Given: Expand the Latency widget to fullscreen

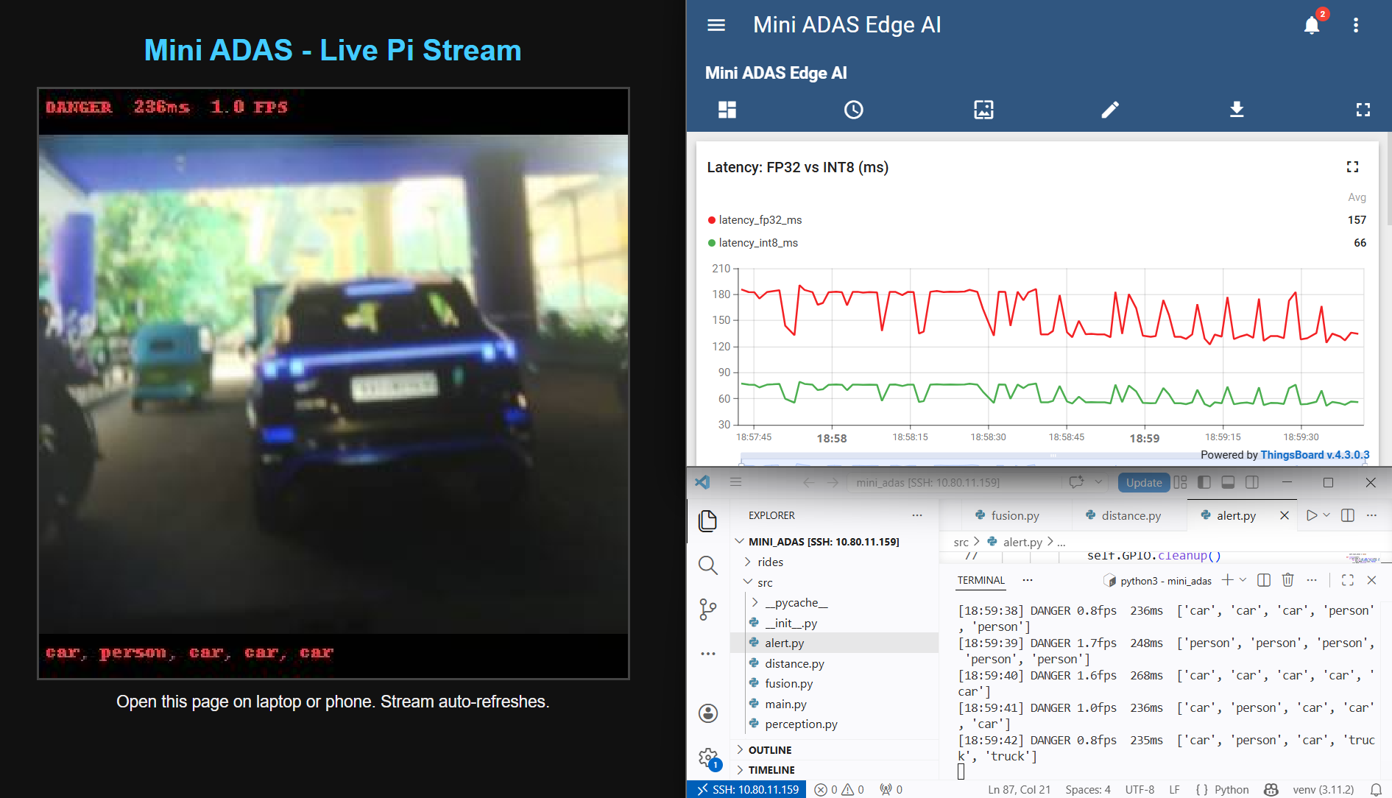Looking at the screenshot, I should pyautogui.click(x=1352, y=167).
